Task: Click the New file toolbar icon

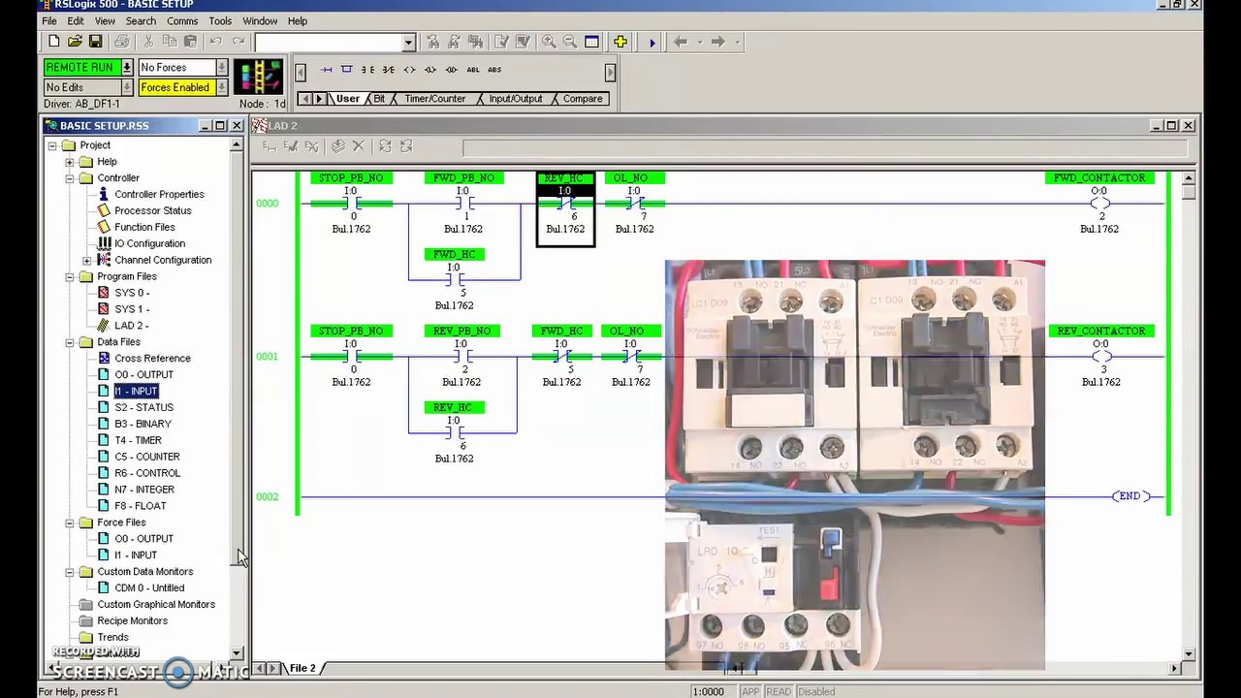Action: click(53, 42)
